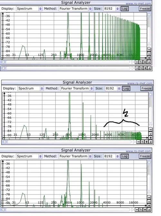161x216 pixels.
Task: Click the 'h' horizontal zoom button in bottom analyzer
Action: [141, 210]
